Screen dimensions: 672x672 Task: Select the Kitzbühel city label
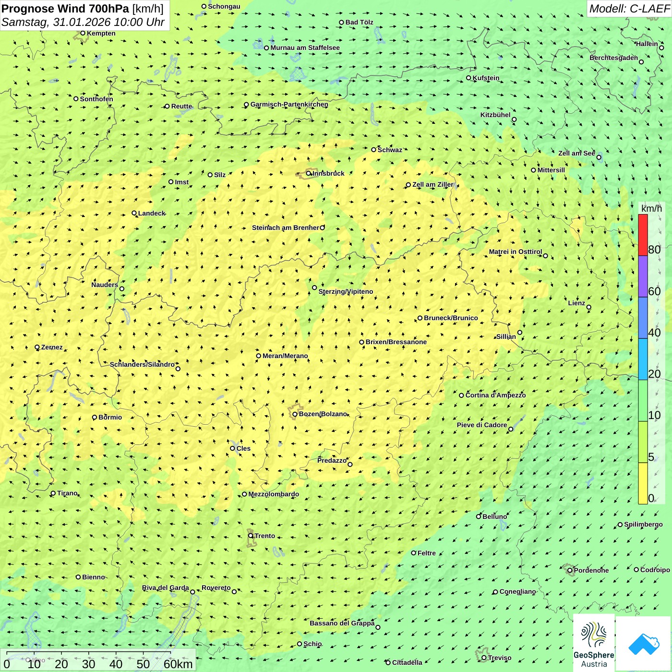tap(495, 115)
